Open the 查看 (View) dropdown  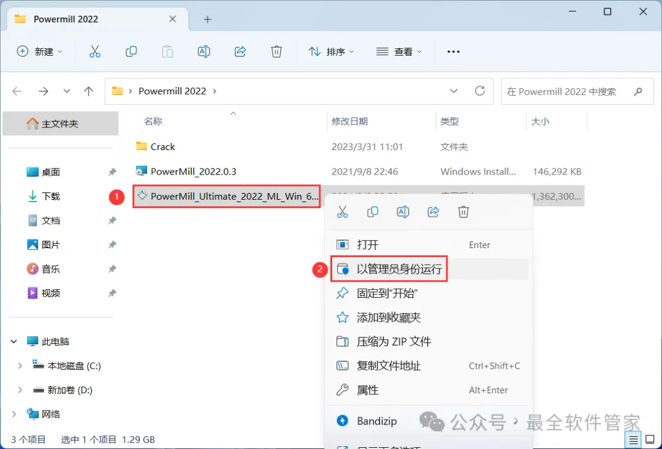pyautogui.click(x=399, y=51)
